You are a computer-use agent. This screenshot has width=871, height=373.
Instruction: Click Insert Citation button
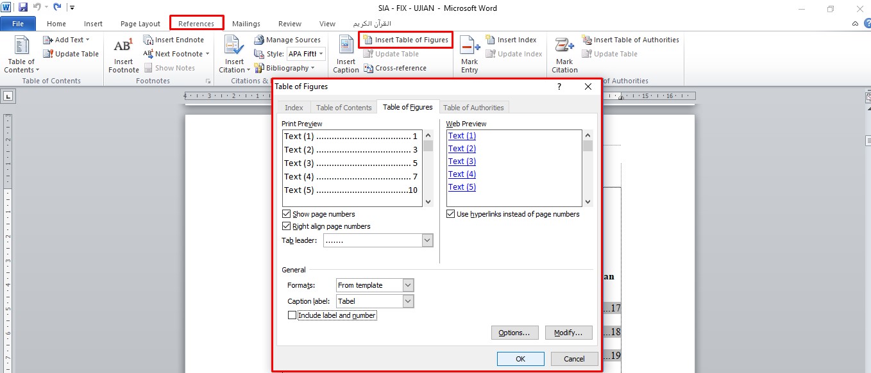234,54
